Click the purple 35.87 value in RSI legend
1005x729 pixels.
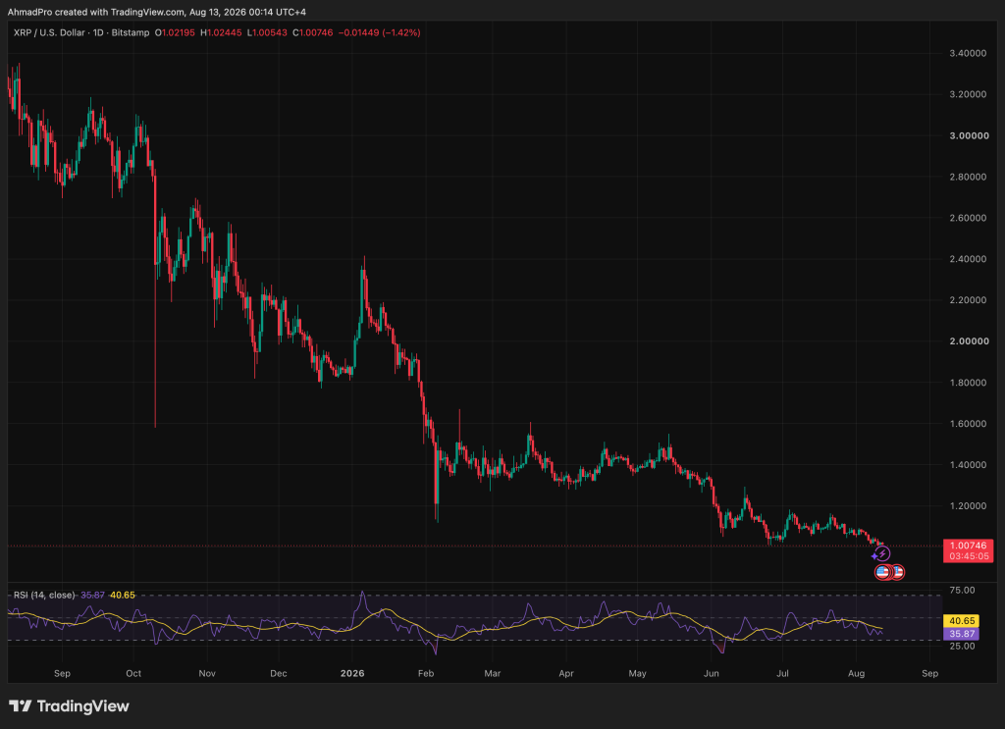[92, 596]
